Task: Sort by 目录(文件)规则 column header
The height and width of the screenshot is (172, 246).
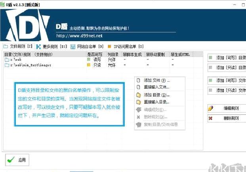Action: pos(45,54)
